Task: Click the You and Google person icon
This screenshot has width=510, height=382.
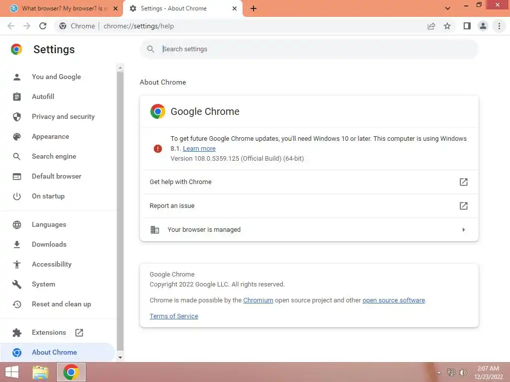Action: click(x=17, y=77)
